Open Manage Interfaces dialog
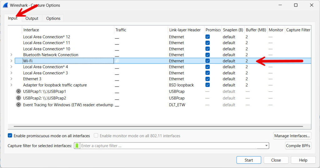 [x=292, y=136]
